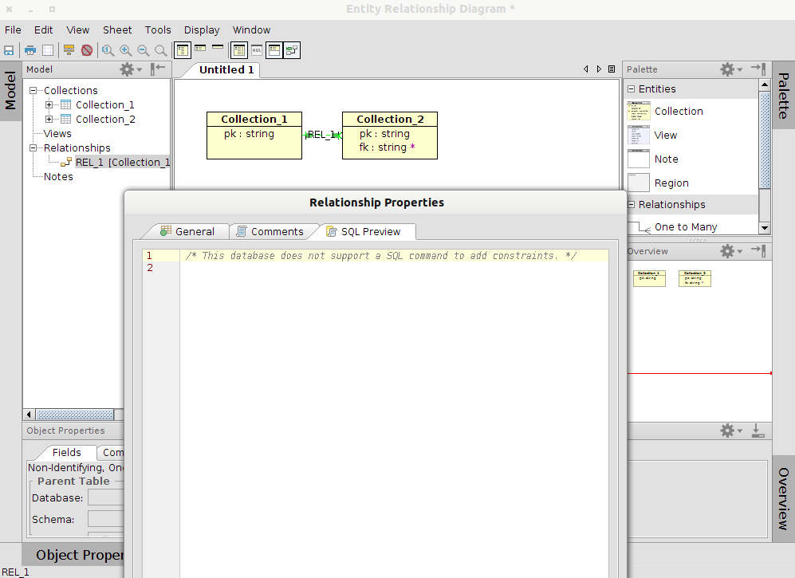Viewport: 795px width, 578px height.
Task: Toggle the schema display toolbar button
Action: [274, 50]
